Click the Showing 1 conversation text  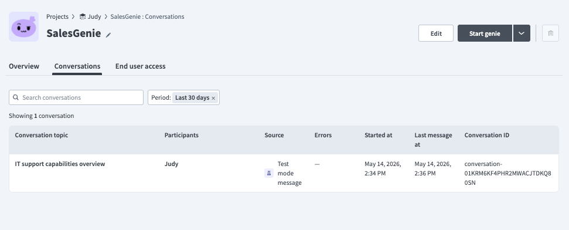coord(42,116)
